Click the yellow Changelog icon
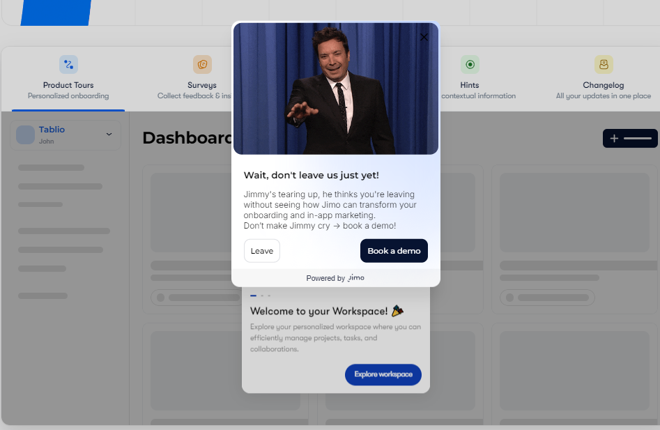 [x=604, y=64]
